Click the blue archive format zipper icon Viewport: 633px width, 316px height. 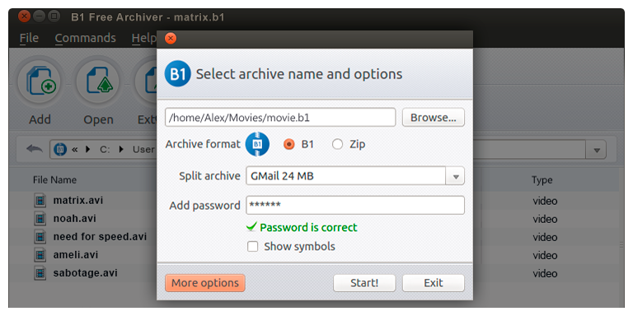tap(257, 144)
